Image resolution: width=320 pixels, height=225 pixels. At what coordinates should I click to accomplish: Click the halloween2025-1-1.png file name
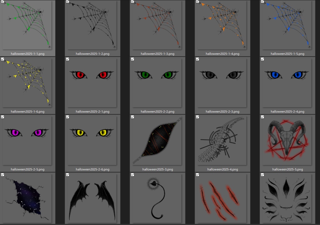[x=27, y=54]
